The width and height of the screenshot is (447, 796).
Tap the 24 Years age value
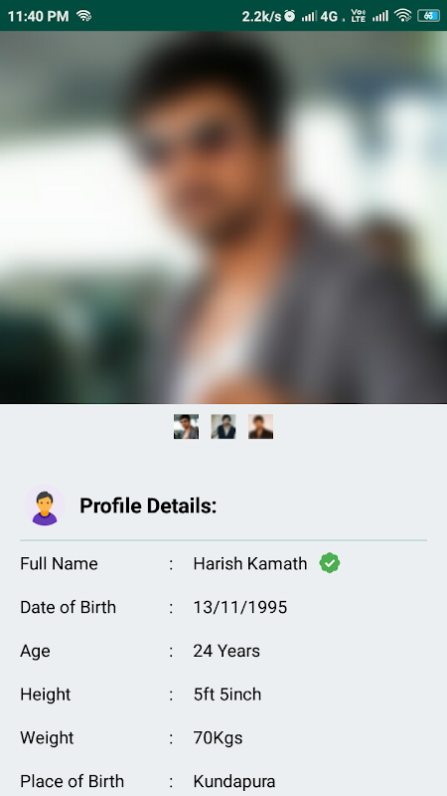(x=226, y=651)
